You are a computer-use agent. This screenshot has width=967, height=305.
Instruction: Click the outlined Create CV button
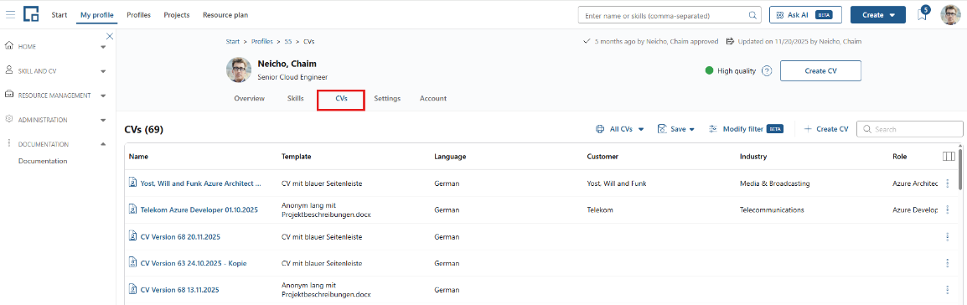(820, 71)
